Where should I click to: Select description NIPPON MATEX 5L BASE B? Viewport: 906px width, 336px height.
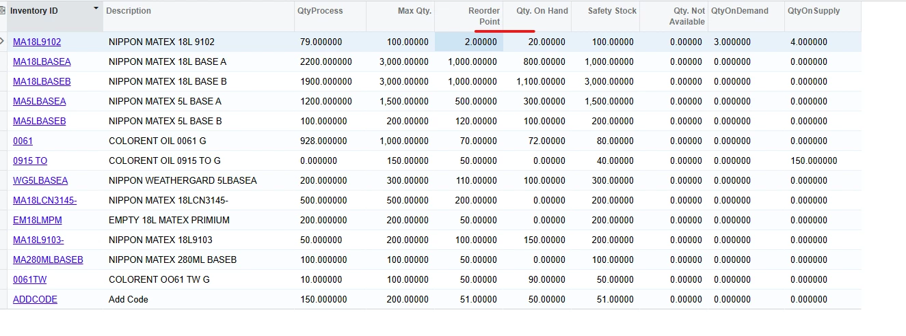165,121
